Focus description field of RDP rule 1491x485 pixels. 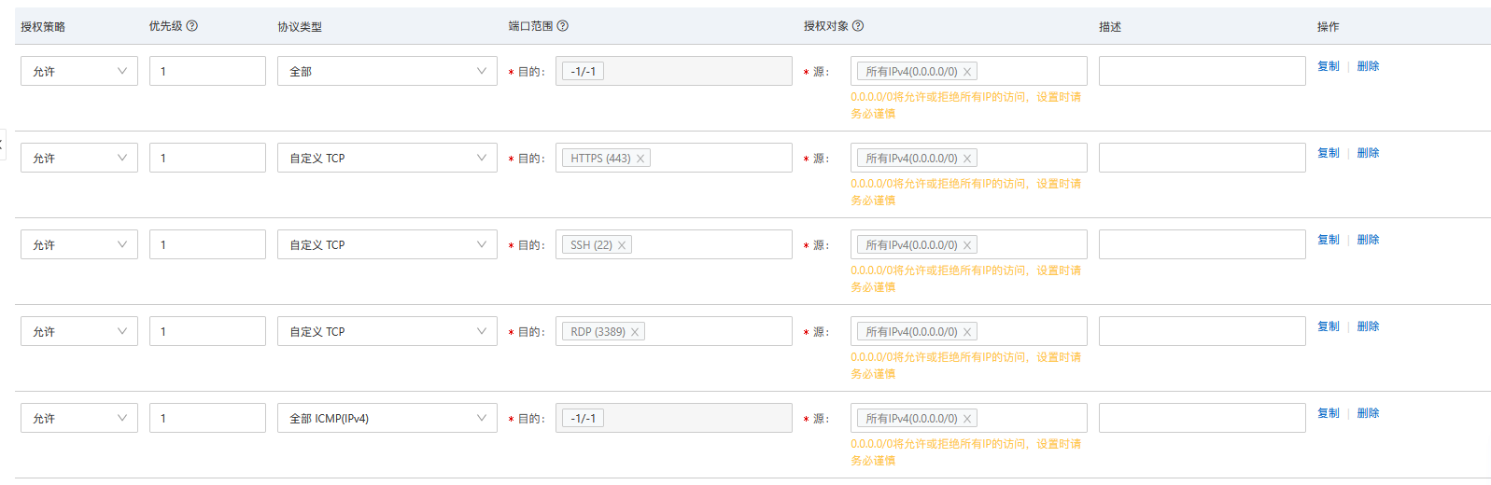pyautogui.click(x=1203, y=331)
